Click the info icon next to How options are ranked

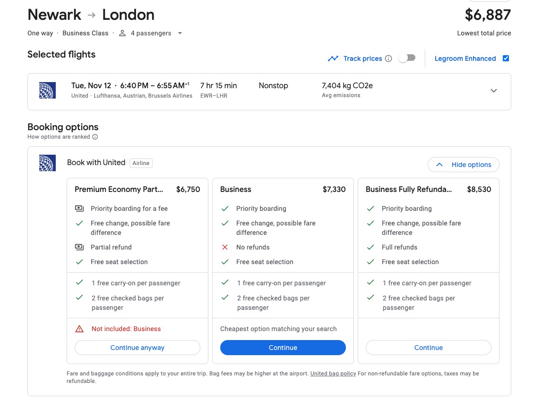point(95,137)
